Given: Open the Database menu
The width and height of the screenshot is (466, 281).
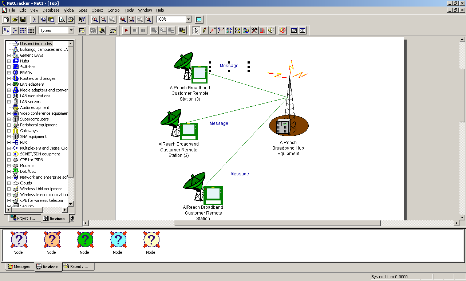Looking at the screenshot, I should 51,10.
